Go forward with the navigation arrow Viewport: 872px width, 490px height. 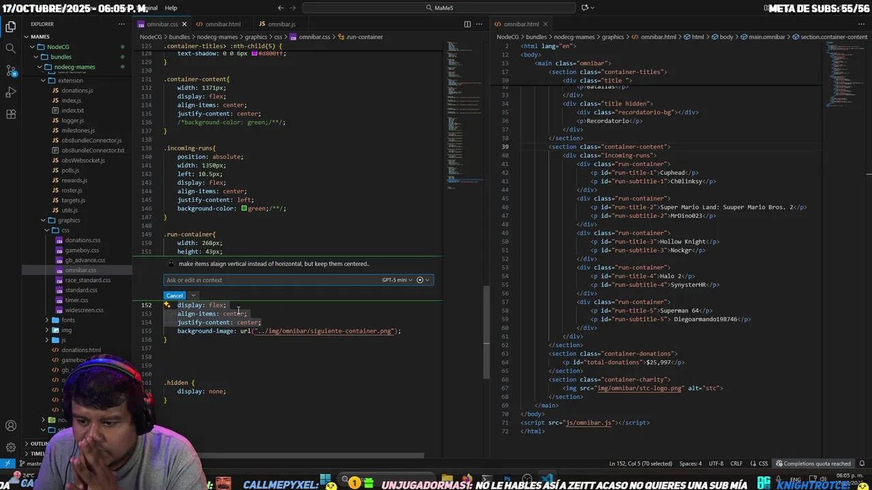click(294, 7)
